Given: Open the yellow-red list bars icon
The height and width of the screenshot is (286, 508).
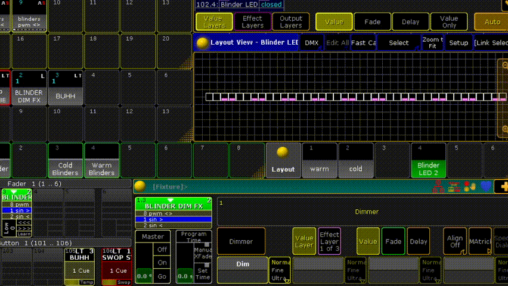Looking at the screenshot, I should (x=454, y=187).
